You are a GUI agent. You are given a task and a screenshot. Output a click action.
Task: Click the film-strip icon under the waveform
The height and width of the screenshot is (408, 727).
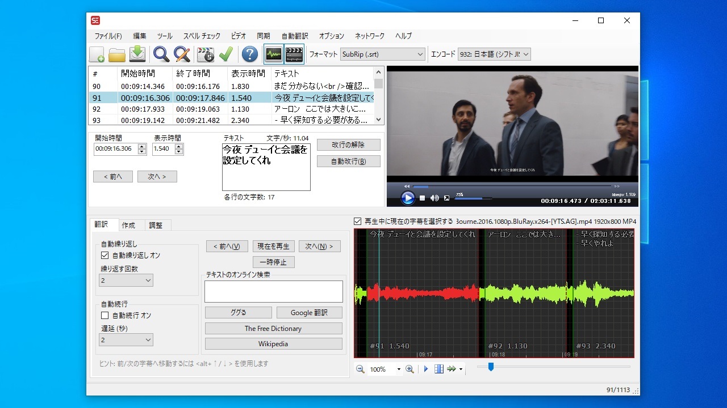point(439,369)
